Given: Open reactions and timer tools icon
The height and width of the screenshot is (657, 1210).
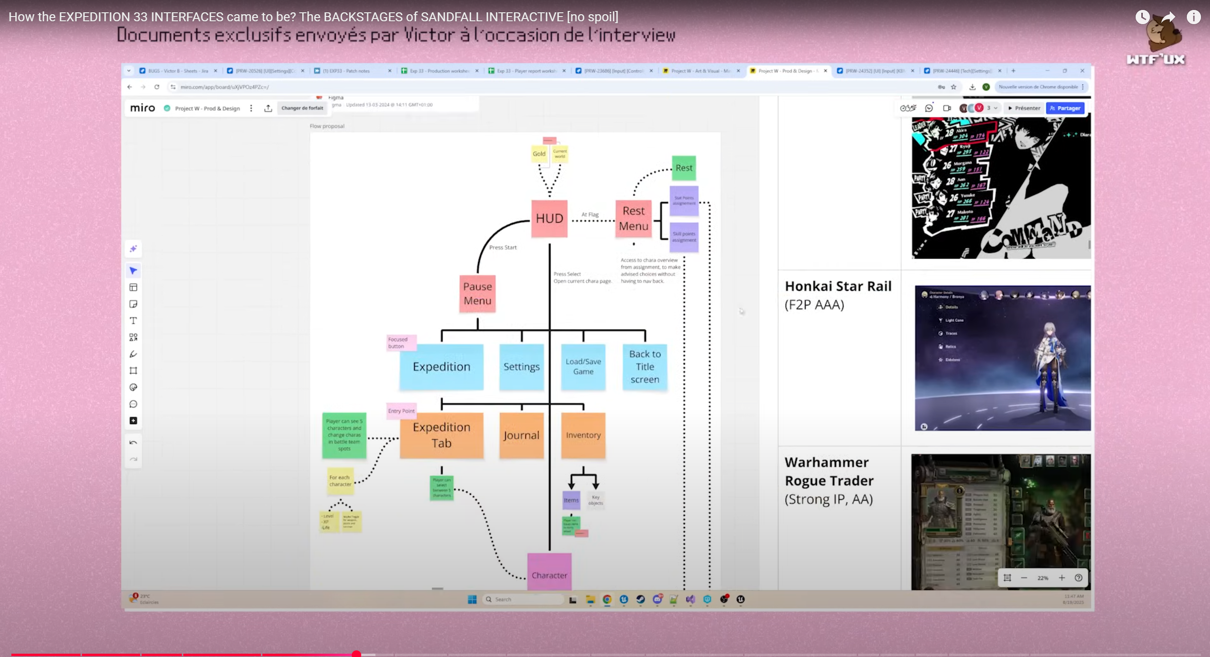Looking at the screenshot, I should point(908,108).
